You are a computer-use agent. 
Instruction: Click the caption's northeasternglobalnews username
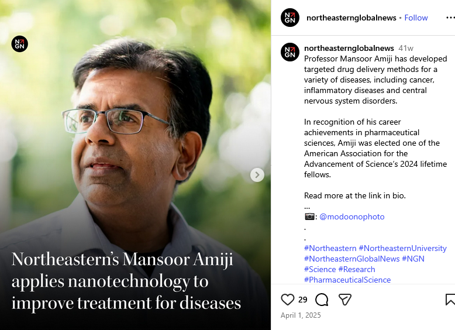(x=349, y=48)
